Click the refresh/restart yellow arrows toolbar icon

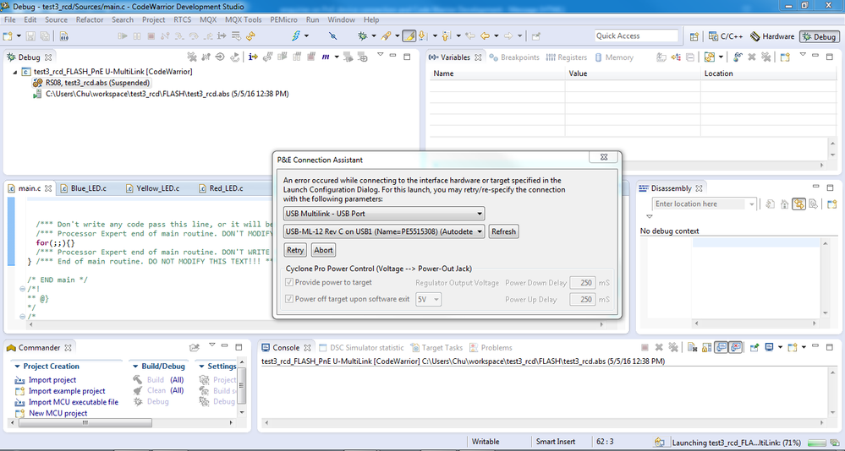(x=250, y=36)
